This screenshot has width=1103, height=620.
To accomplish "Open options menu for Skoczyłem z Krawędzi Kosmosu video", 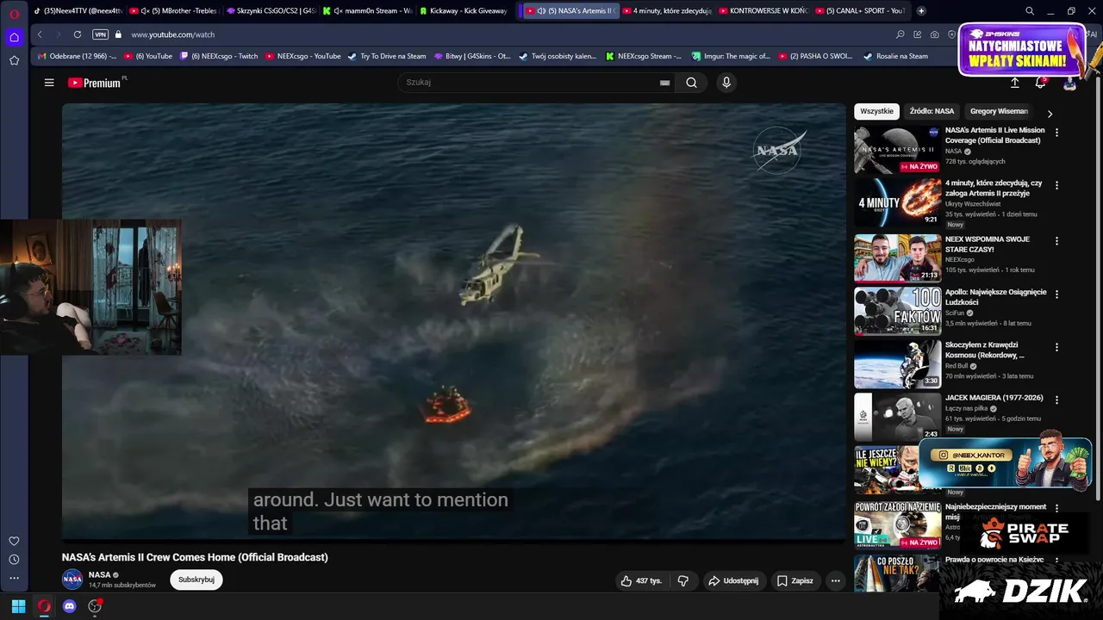I will [x=1056, y=347].
